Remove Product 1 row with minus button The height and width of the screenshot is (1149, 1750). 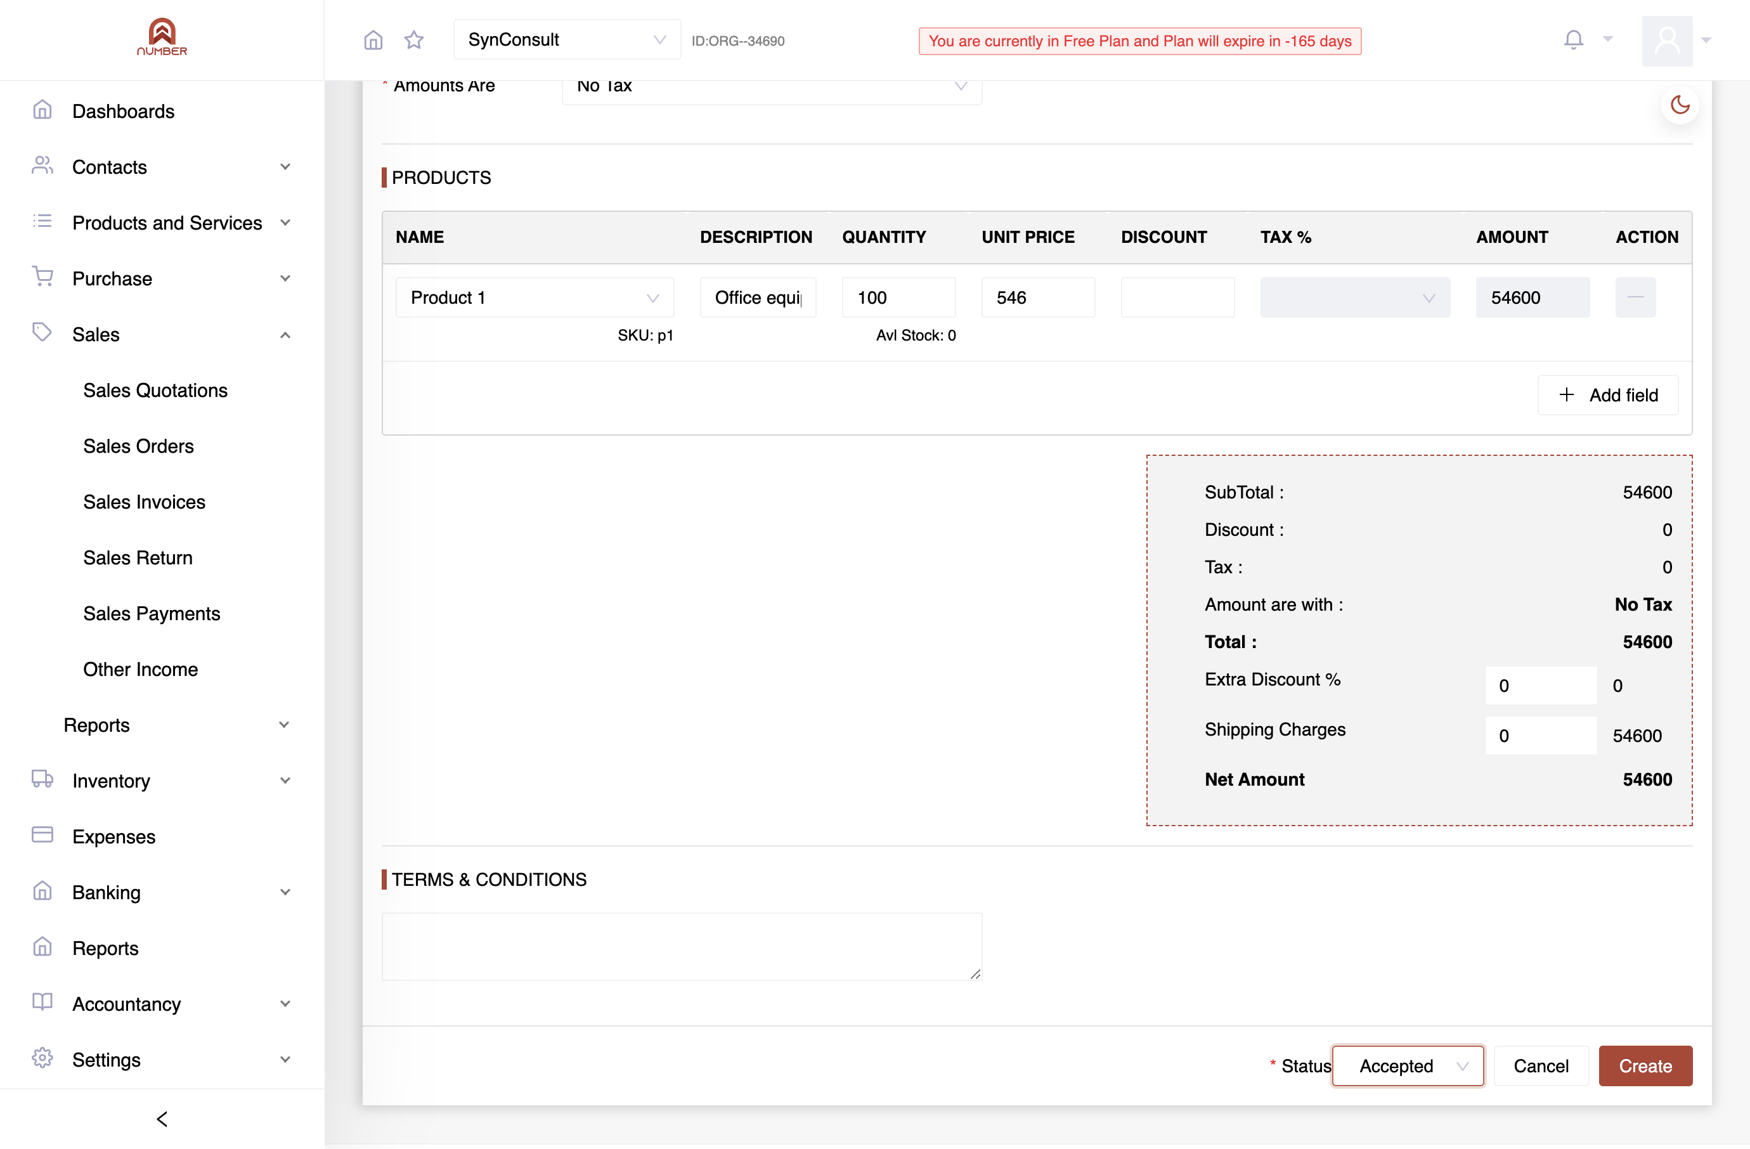click(1635, 297)
